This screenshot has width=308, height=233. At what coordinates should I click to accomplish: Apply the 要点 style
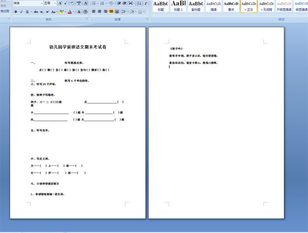coord(231,6)
